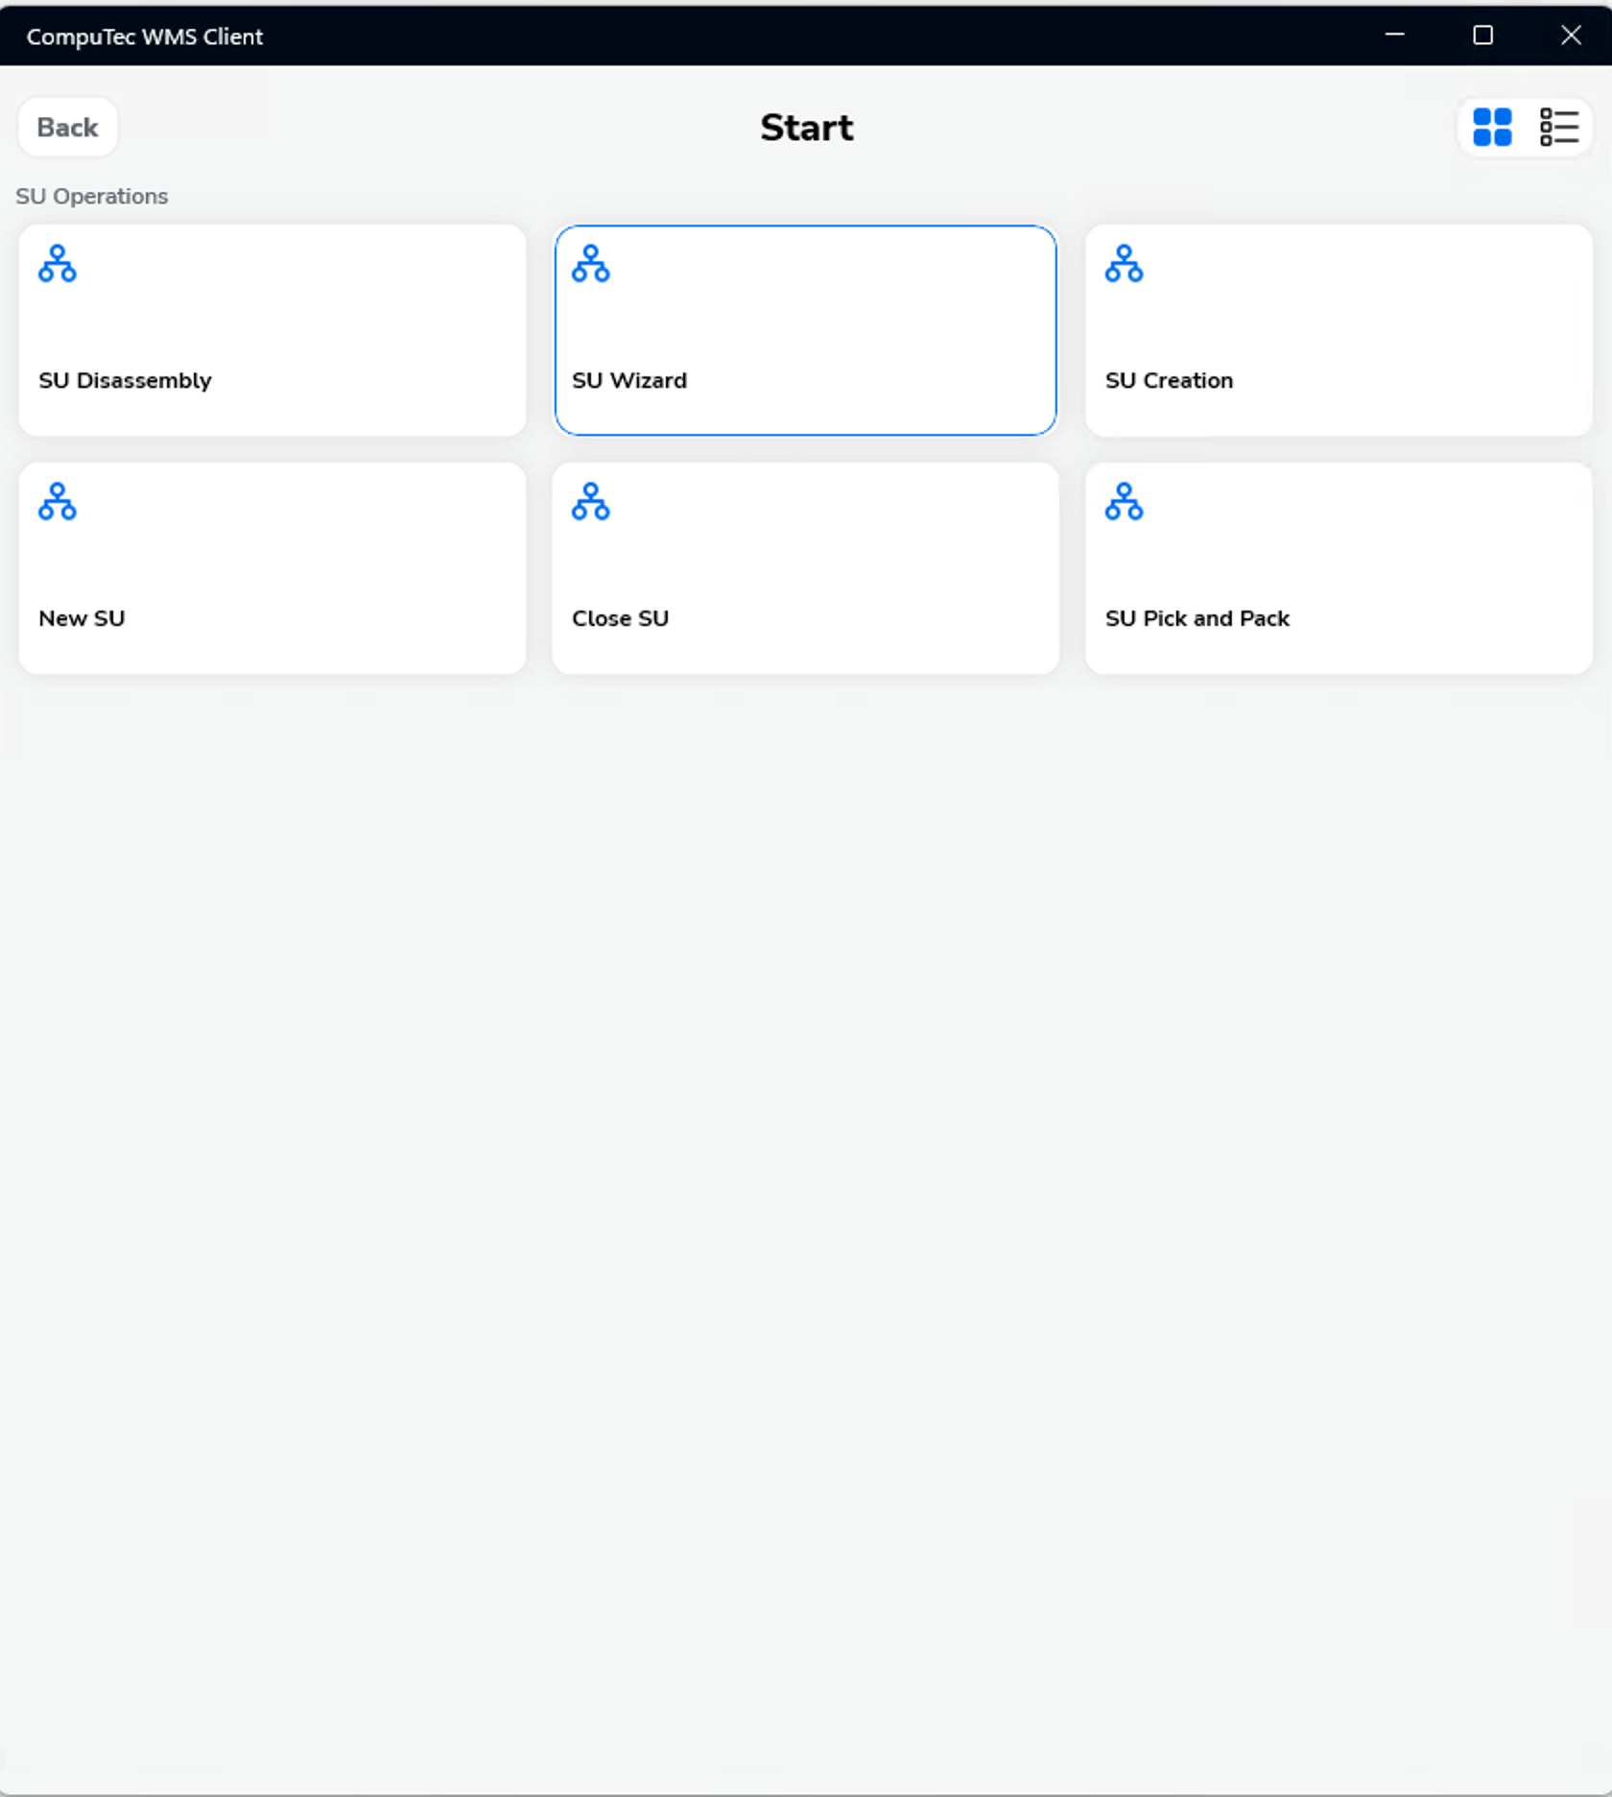Maximize the CompuTec WMS Client window
The image size is (1612, 1797).
[1482, 36]
